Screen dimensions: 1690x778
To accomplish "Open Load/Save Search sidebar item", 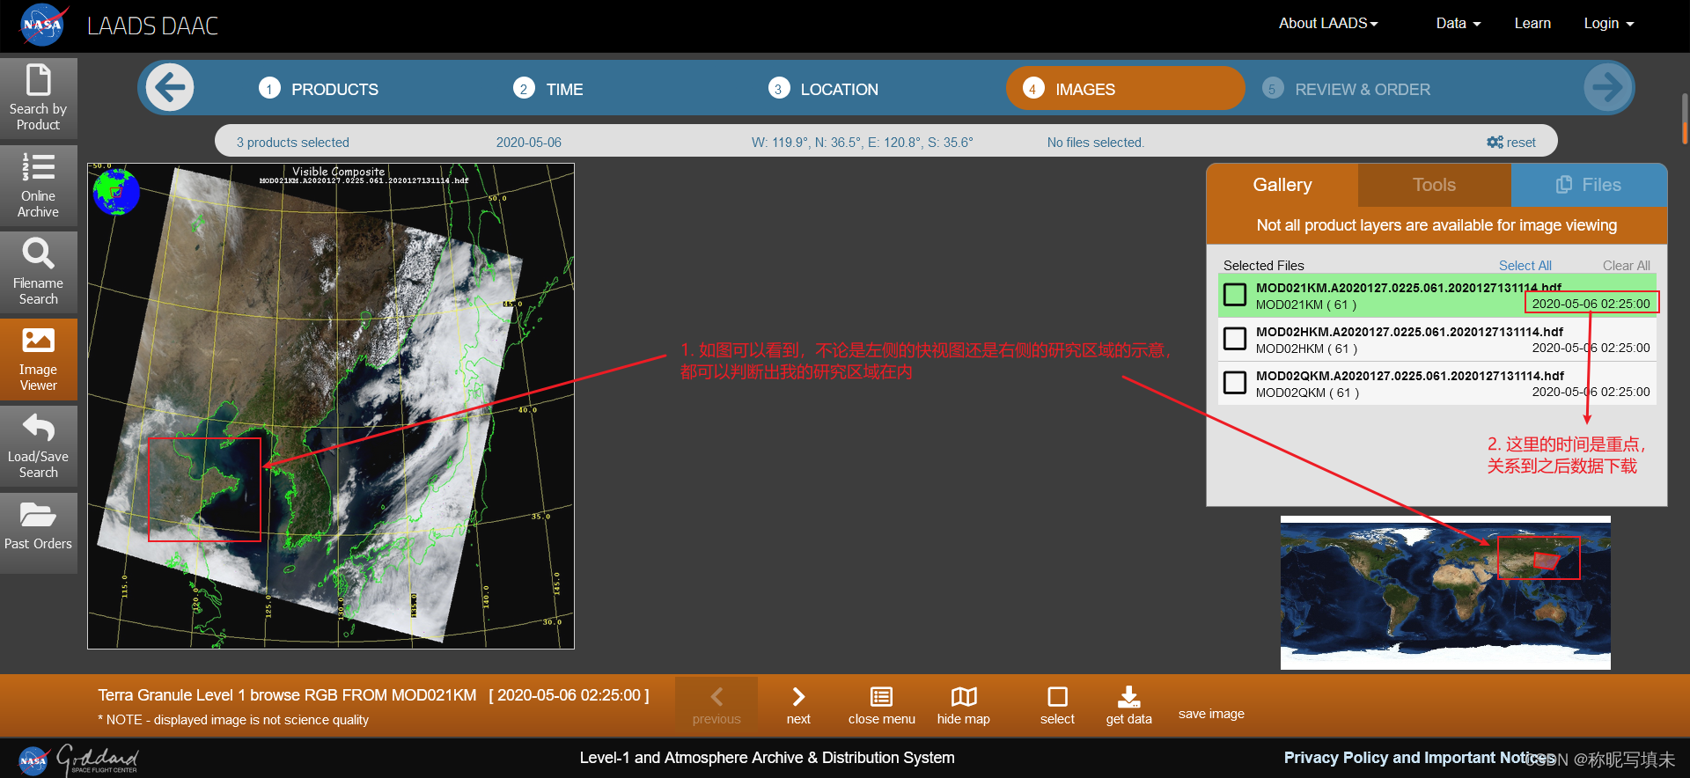I will click(38, 446).
